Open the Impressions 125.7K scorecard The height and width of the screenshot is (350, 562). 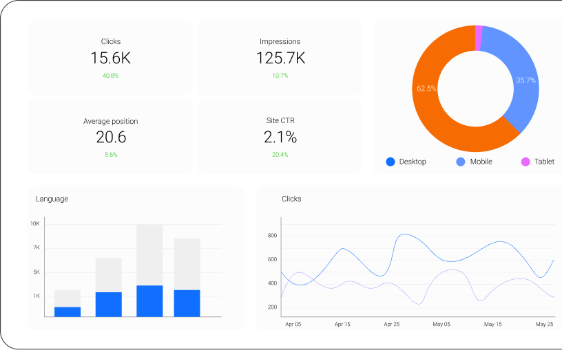click(280, 58)
